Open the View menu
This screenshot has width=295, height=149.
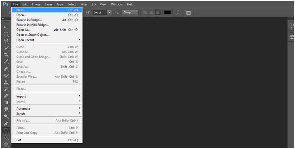[103, 4]
